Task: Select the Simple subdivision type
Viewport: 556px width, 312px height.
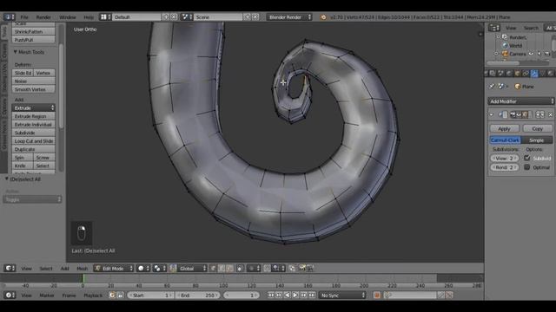Action: pos(537,140)
